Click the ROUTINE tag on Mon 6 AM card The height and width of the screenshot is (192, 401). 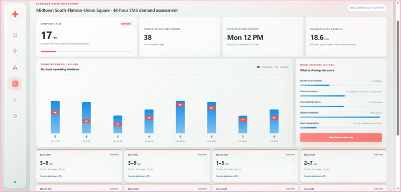click(379, 154)
